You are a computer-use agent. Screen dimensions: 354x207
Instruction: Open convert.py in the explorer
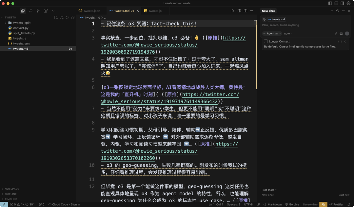tap(38, 28)
